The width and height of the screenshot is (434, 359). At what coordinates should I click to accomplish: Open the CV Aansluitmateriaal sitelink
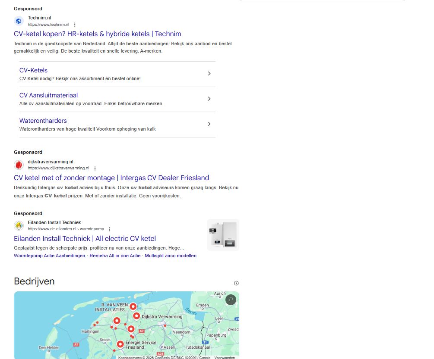(x=48, y=95)
